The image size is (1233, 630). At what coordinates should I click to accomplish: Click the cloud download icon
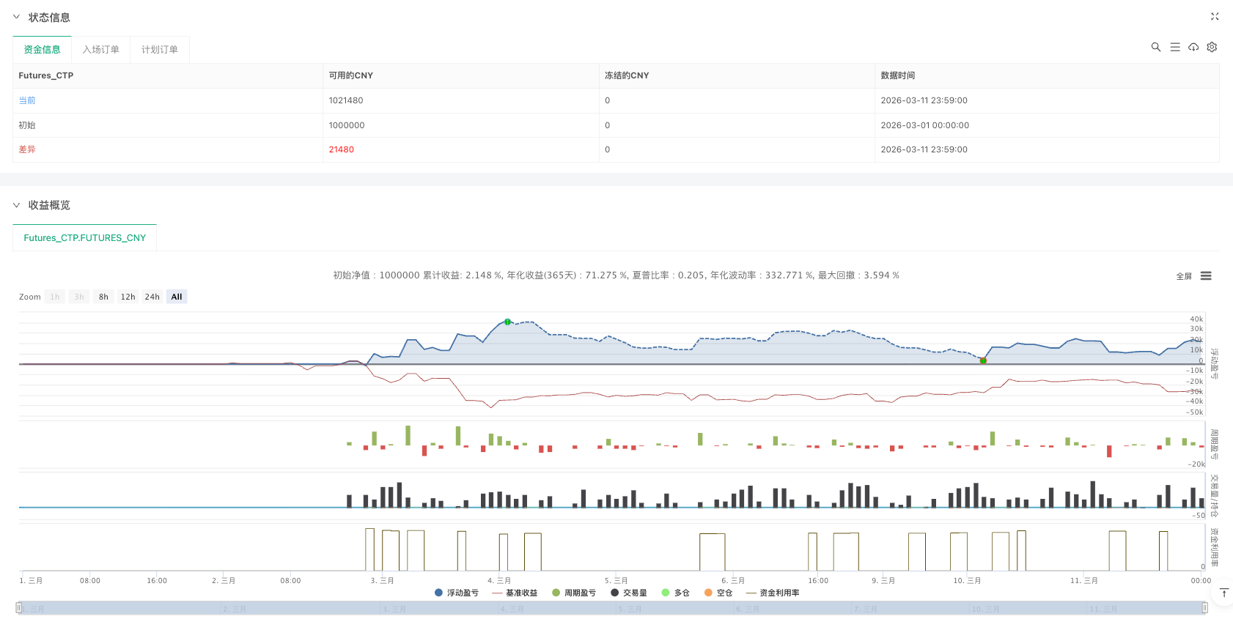(1193, 47)
